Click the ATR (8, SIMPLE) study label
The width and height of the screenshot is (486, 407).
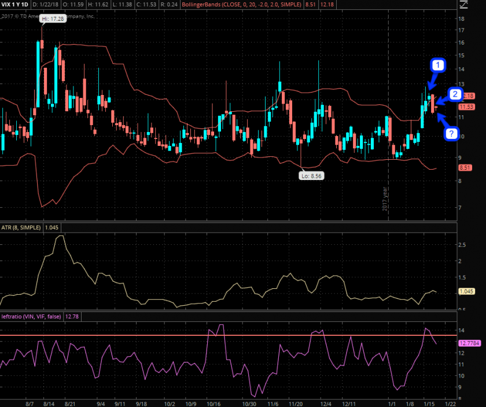click(x=20, y=228)
